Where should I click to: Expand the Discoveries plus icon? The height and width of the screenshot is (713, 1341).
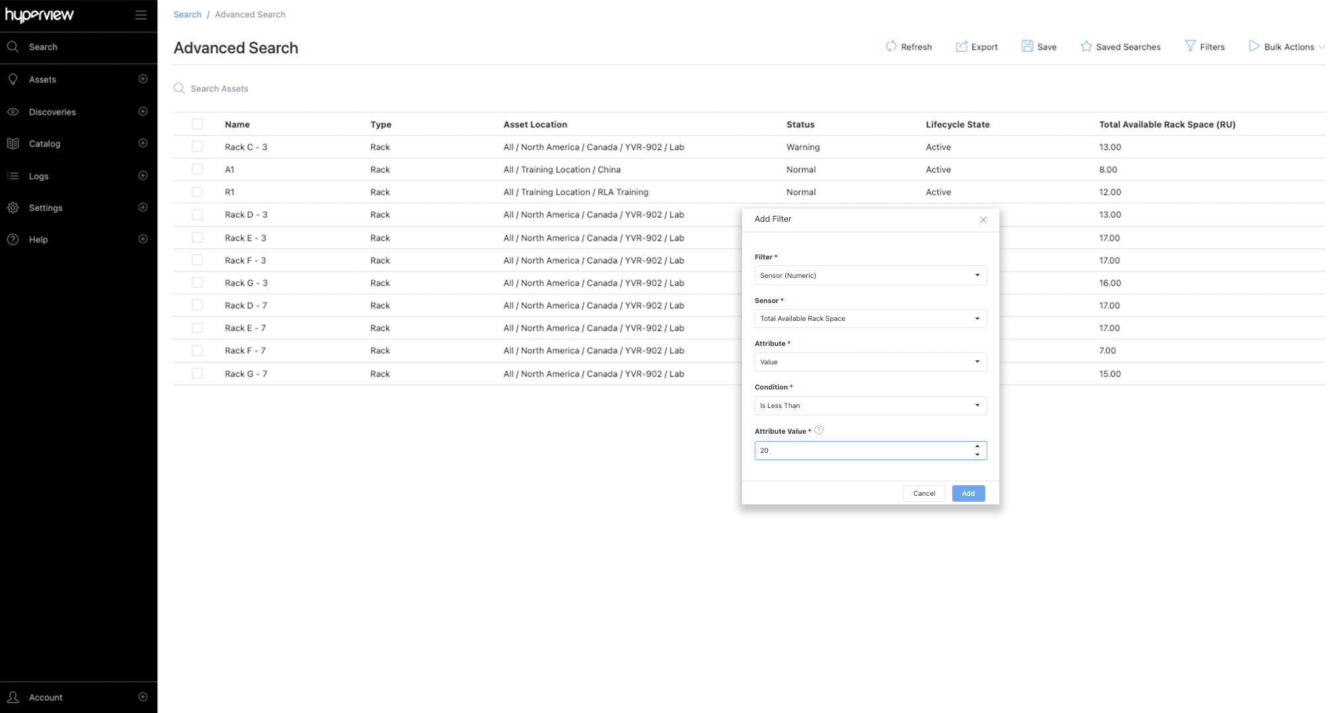pos(143,112)
